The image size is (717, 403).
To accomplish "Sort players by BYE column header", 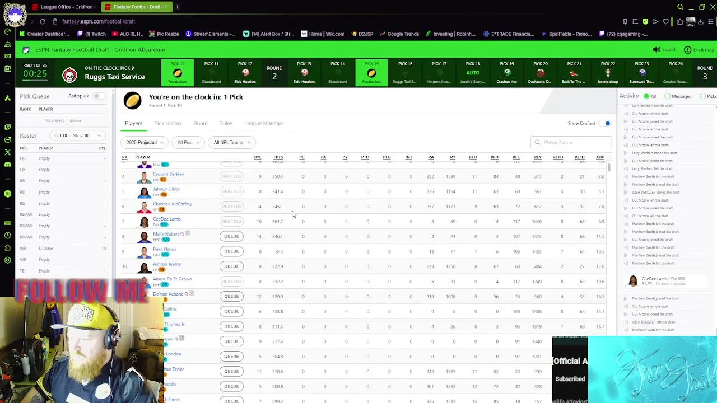I will pos(258,157).
